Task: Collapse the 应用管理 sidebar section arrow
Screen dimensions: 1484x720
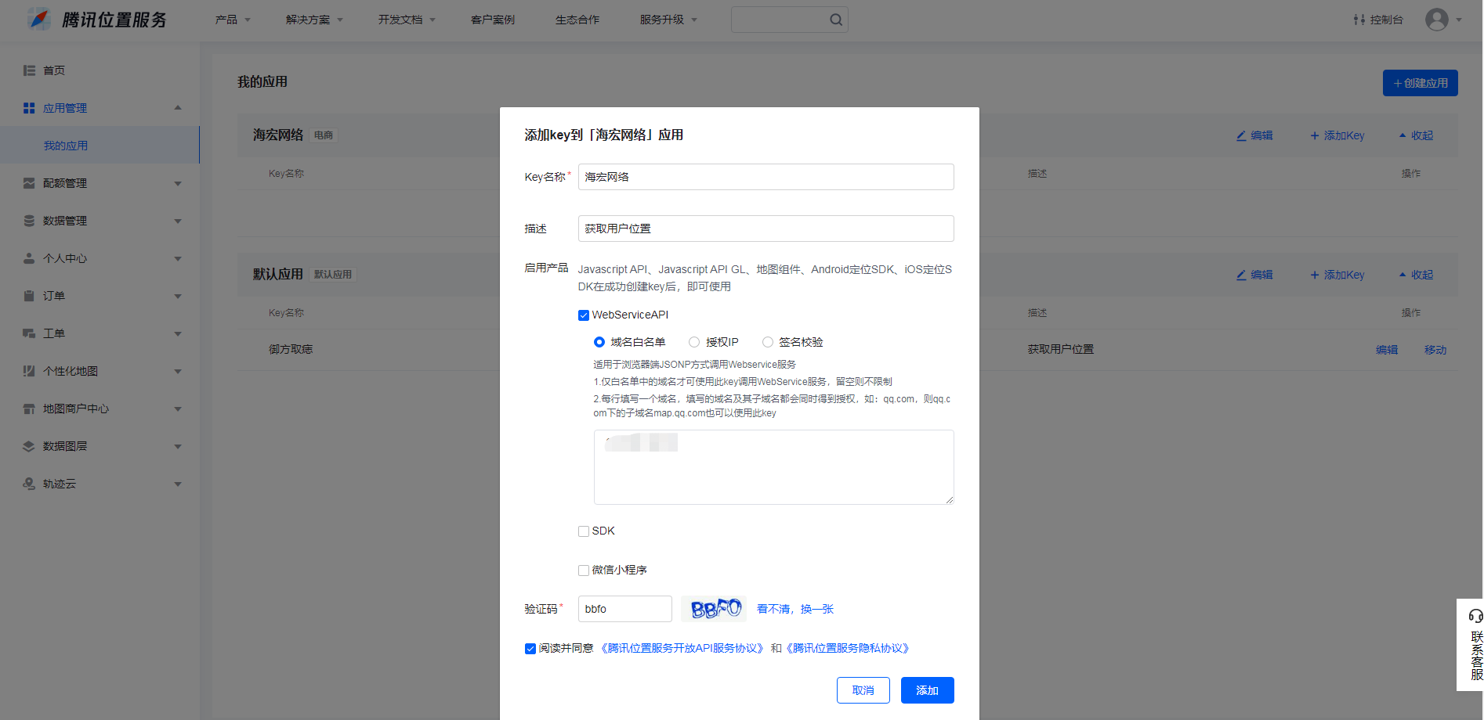Action: (x=178, y=108)
